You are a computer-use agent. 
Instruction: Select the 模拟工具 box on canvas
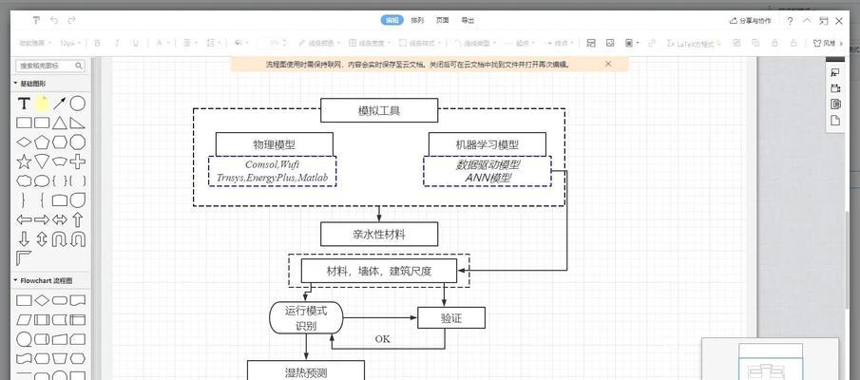coord(379,110)
